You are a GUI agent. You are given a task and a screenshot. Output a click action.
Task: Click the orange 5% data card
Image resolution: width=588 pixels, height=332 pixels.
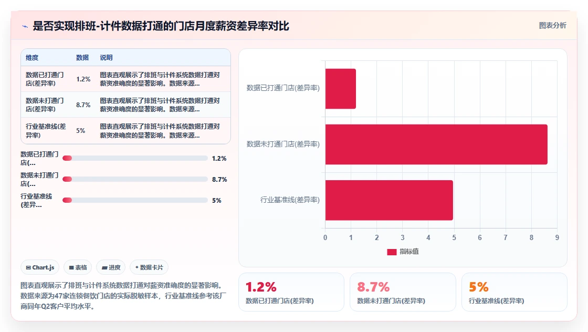pyautogui.click(x=514, y=292)
